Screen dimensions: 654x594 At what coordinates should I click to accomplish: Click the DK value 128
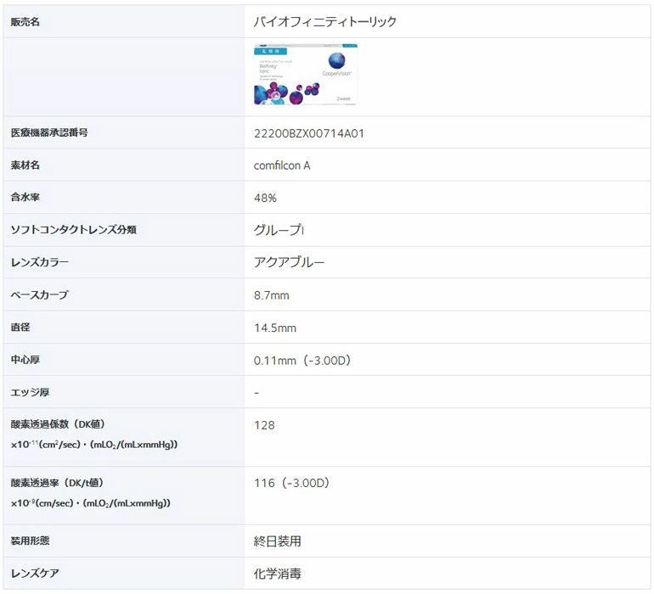click(x=264, y=424)
